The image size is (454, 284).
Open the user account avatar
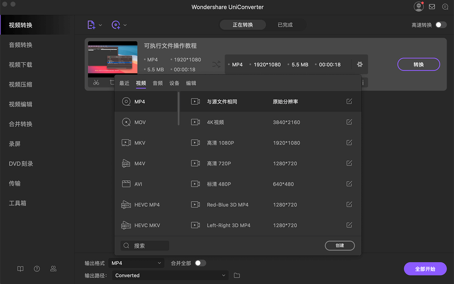point(418,6)
